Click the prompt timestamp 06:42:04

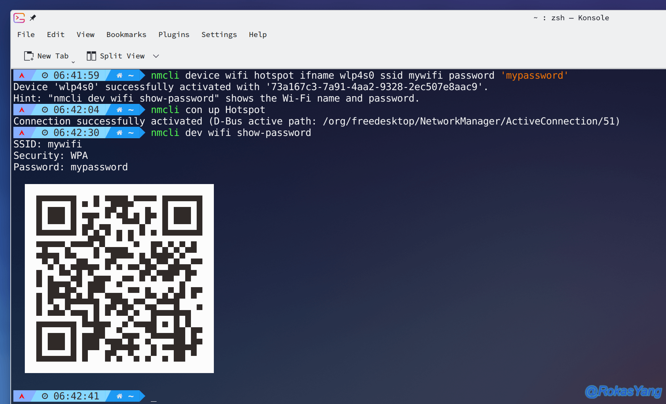(x=76, y=110)
